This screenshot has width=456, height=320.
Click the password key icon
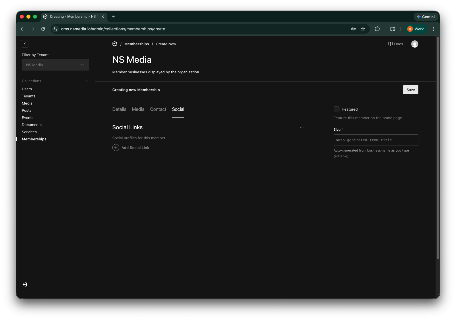pyautogui.click(x=354, y=29)
